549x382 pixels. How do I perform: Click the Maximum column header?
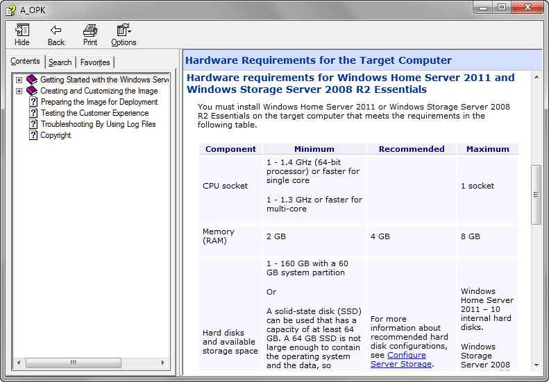tap(488, 149)
